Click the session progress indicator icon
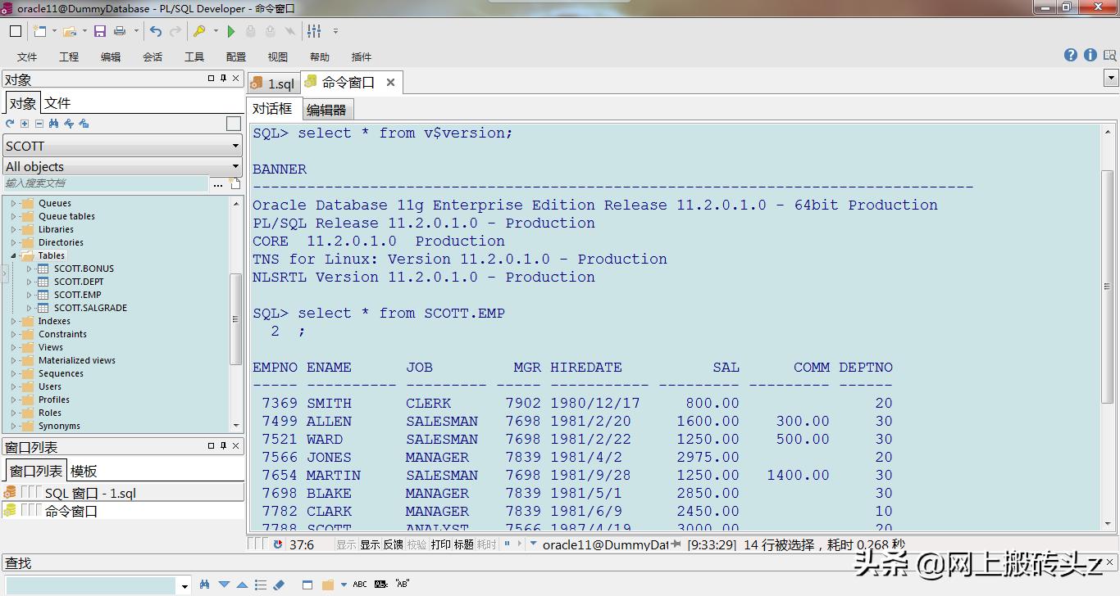The image size is (1120, 596). (277, 542)
